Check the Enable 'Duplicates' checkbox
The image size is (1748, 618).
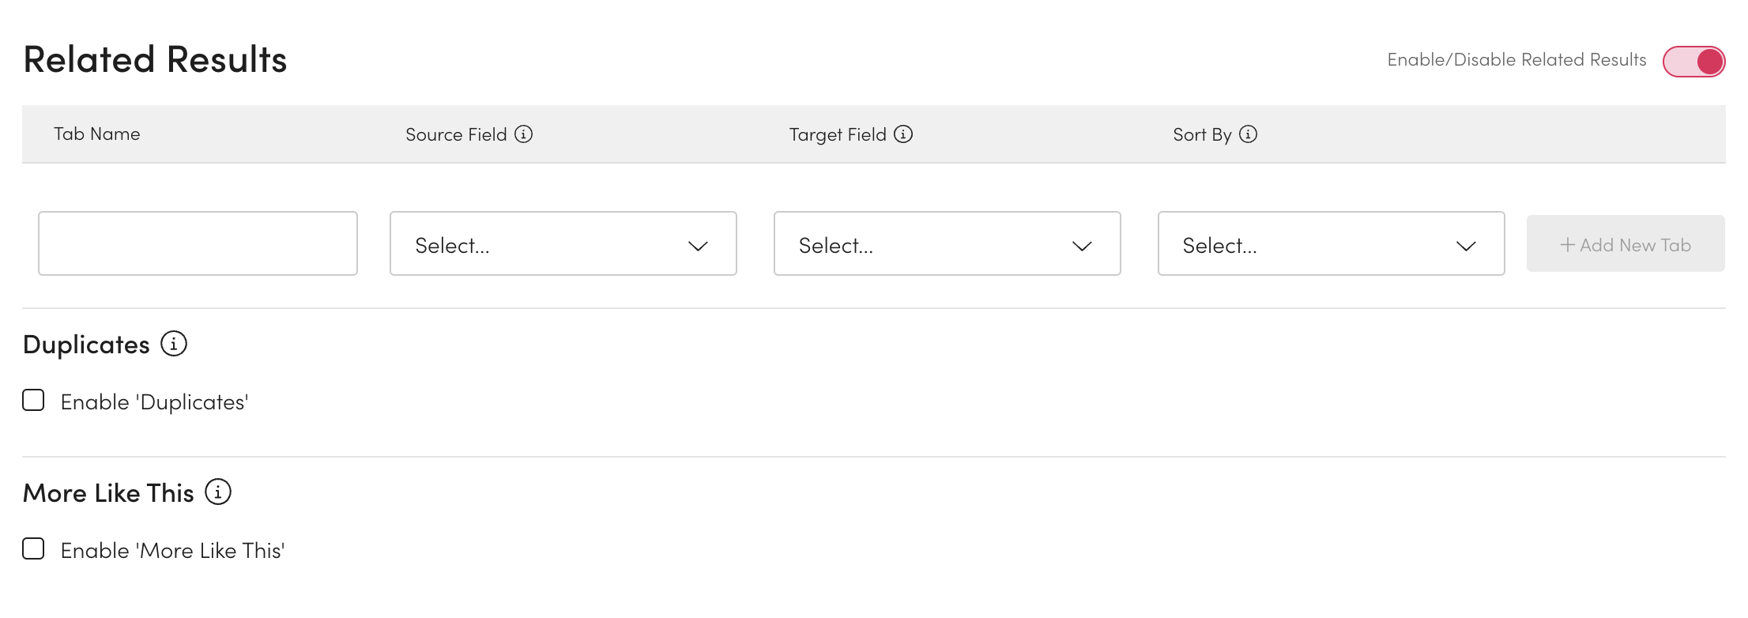click(33, 401)
